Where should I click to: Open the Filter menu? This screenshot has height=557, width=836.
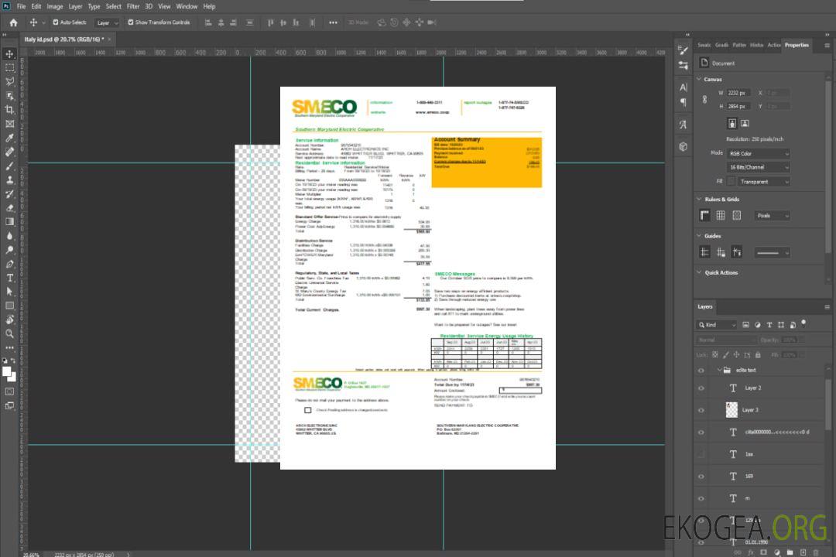click(133, 6)
